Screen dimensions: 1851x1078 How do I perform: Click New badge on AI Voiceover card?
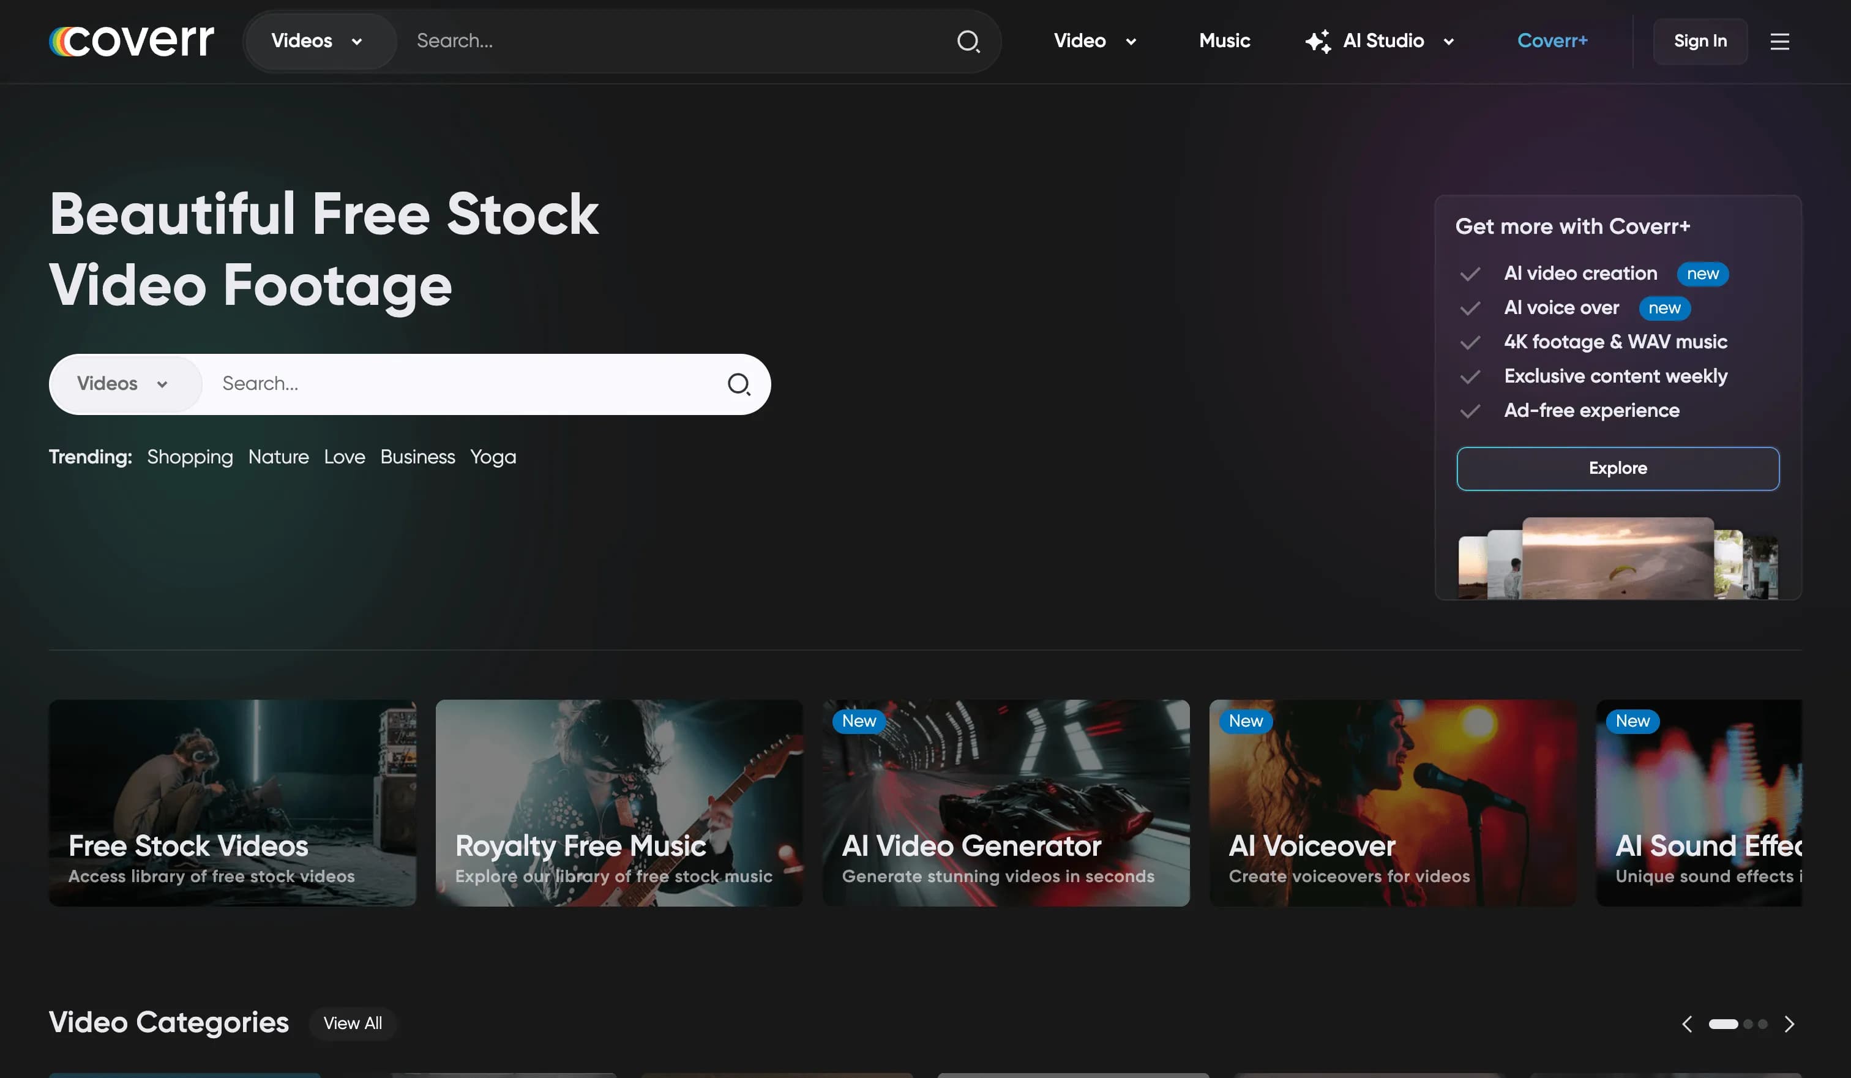coord(1246,721)
